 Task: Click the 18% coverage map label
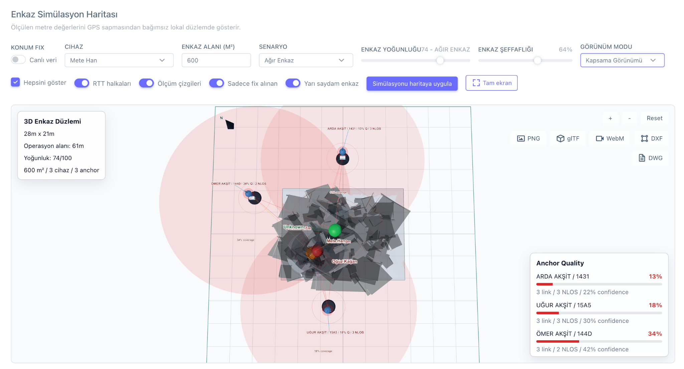(x=323, y=351)
